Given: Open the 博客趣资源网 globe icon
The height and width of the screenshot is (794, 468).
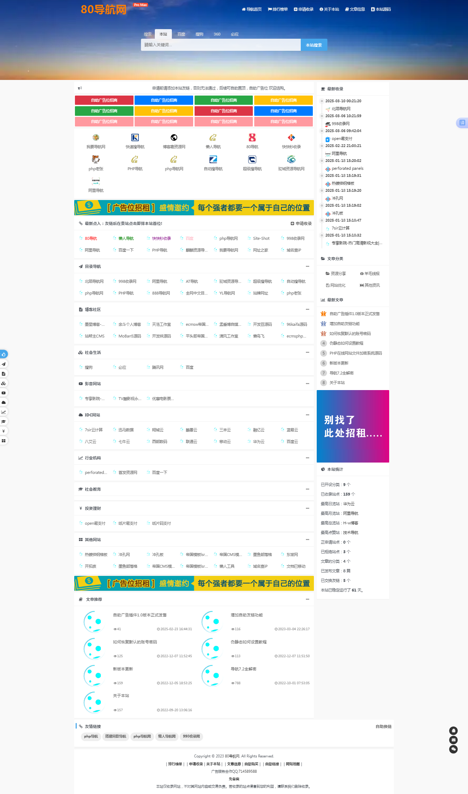Looking at the screenshot, I should pos(174,137).
